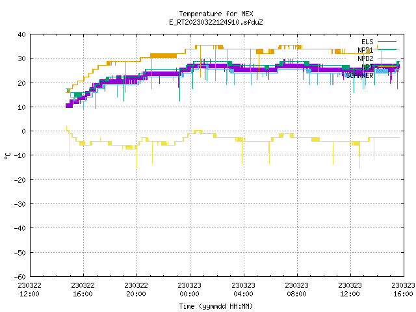416x312 pixels.
Task: Click the x-axis tick label 230323 08:00
Action: 296,290
